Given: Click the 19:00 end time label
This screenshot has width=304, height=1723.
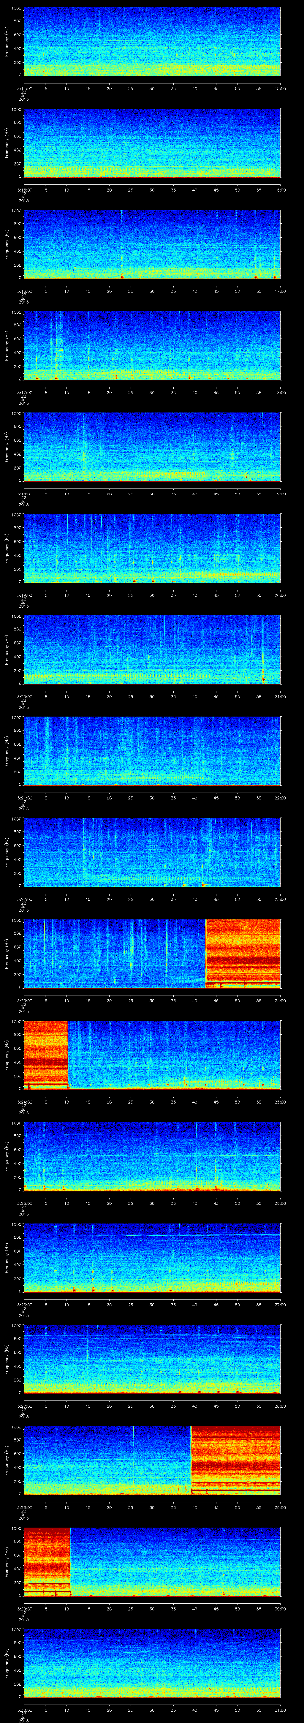Looking at the screenshot, I should 280,493.
